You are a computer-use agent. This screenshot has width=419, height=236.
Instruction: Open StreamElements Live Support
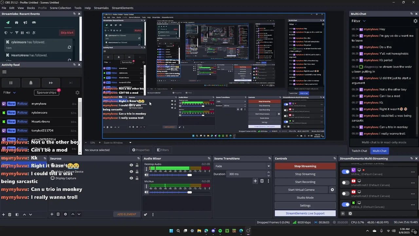click(305, 213)
